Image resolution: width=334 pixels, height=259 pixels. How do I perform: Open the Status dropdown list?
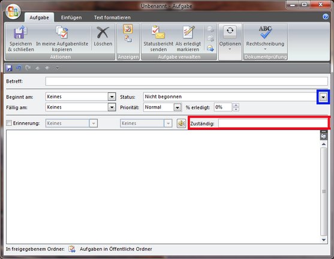coord(323,97)
